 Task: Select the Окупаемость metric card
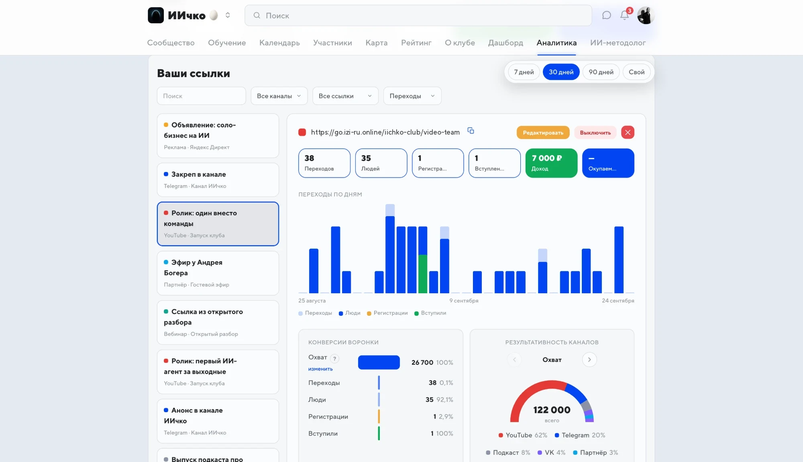click(608, 163)
